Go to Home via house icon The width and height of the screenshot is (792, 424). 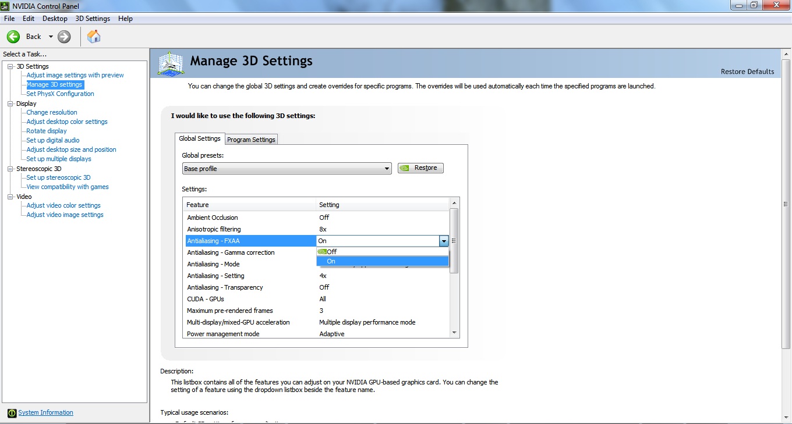coord(94,37)
